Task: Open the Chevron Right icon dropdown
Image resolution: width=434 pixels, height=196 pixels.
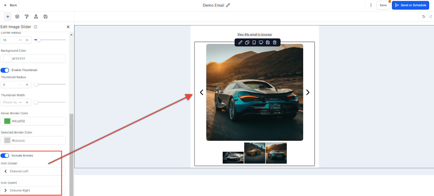Action: (33, 191)
